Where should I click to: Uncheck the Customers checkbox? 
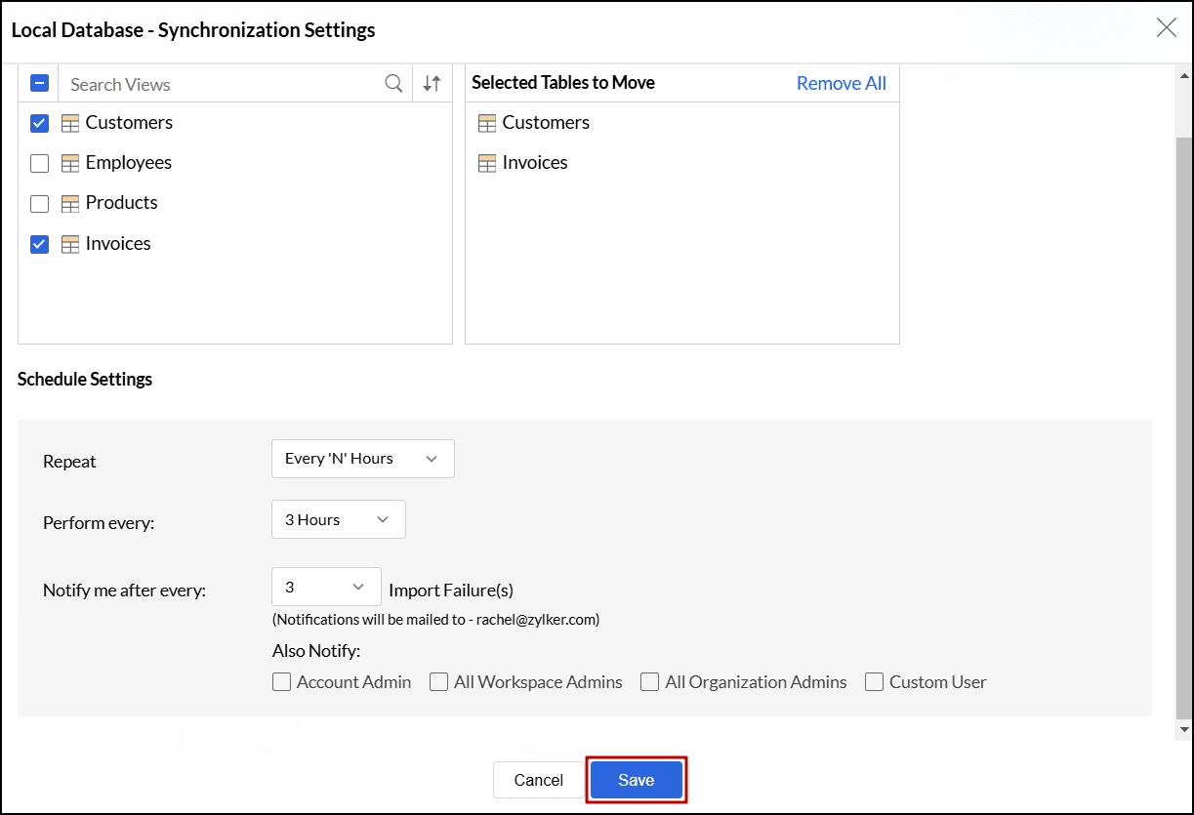tap(40, 123)
